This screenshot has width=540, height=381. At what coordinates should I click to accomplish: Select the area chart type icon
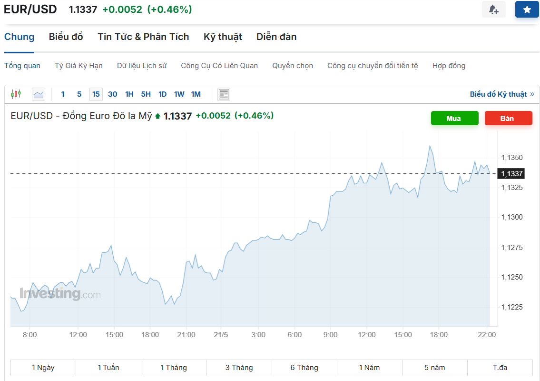point(39,94)
